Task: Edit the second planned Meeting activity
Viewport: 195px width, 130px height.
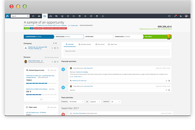Action: tap(169, 90)
